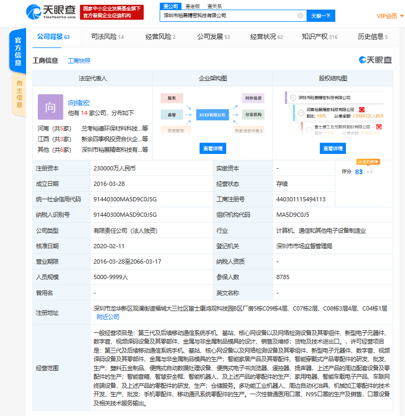
Task: Click the 存续 business status value
Action: pos(282,184)
